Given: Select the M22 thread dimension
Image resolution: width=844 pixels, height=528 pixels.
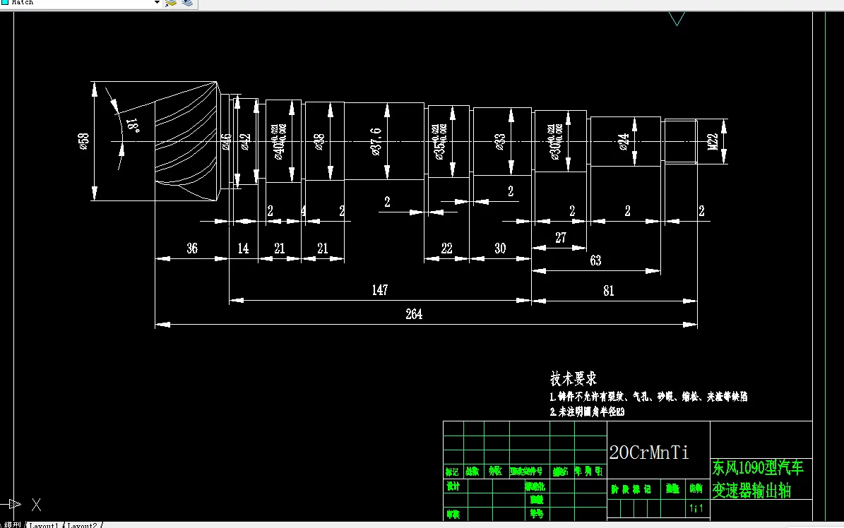Looking at the screenshot, I should point(713,142).
